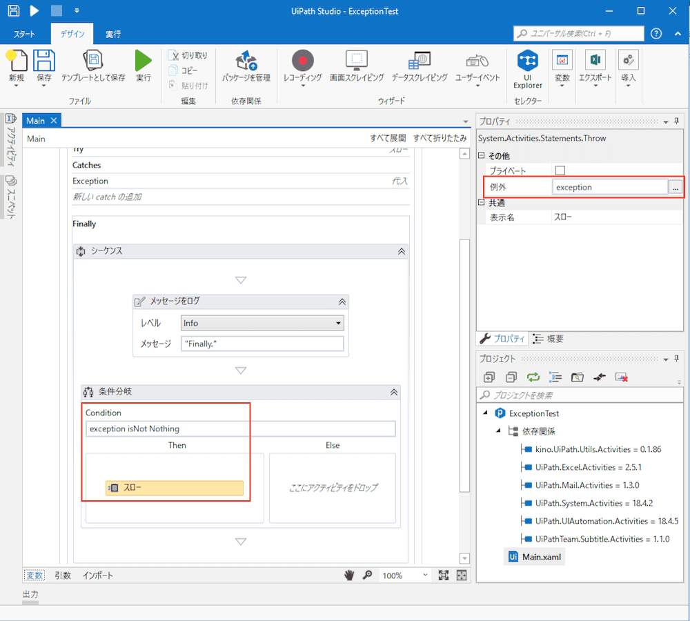The image size is (690, 621).
Task: Click 切り取り cut button
Action: click(x=188, y=55)
